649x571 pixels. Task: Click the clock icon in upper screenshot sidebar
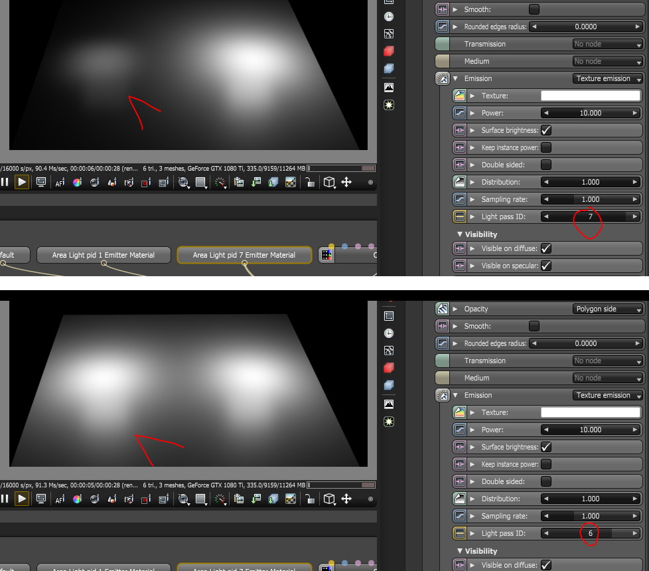coord(389,17)
